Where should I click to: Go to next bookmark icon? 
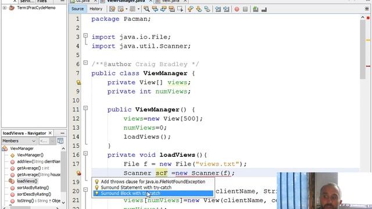click(x=199, y=9)
